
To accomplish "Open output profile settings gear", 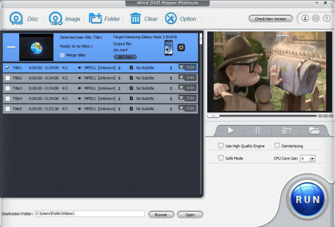I will point(181,47).
